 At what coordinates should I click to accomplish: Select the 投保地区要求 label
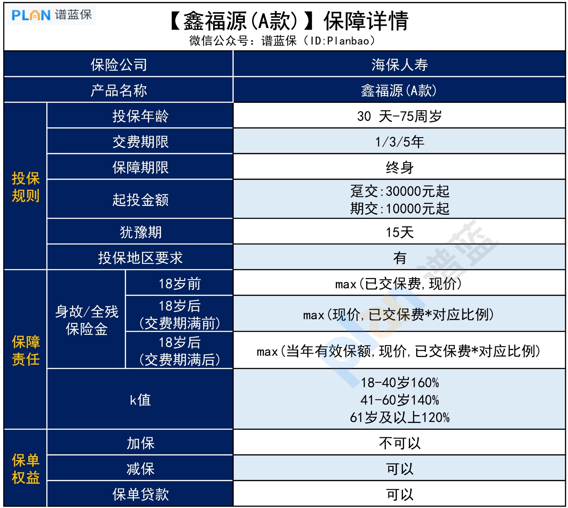click(140, 257)
